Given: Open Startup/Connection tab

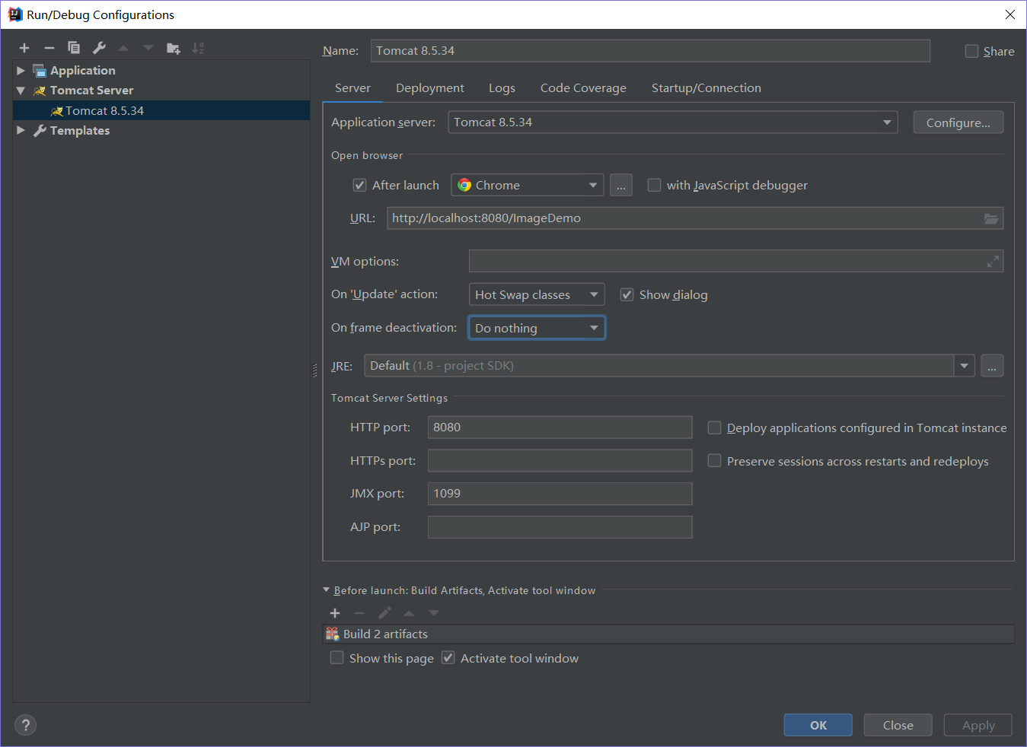Looking at the screenshot, I should tap(706, 88).
